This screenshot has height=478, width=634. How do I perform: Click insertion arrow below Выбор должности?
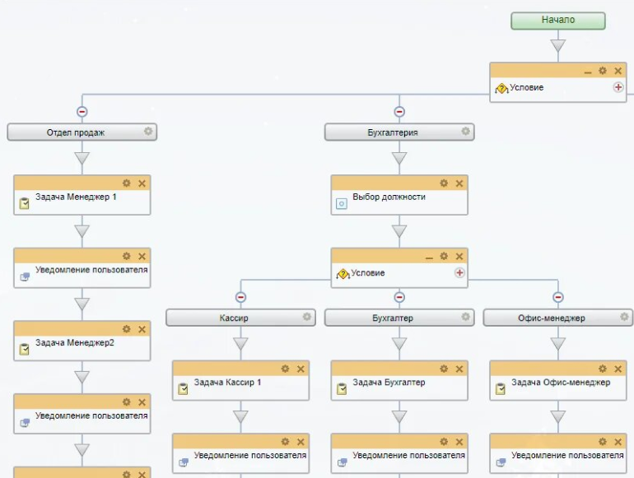point(399,230)
